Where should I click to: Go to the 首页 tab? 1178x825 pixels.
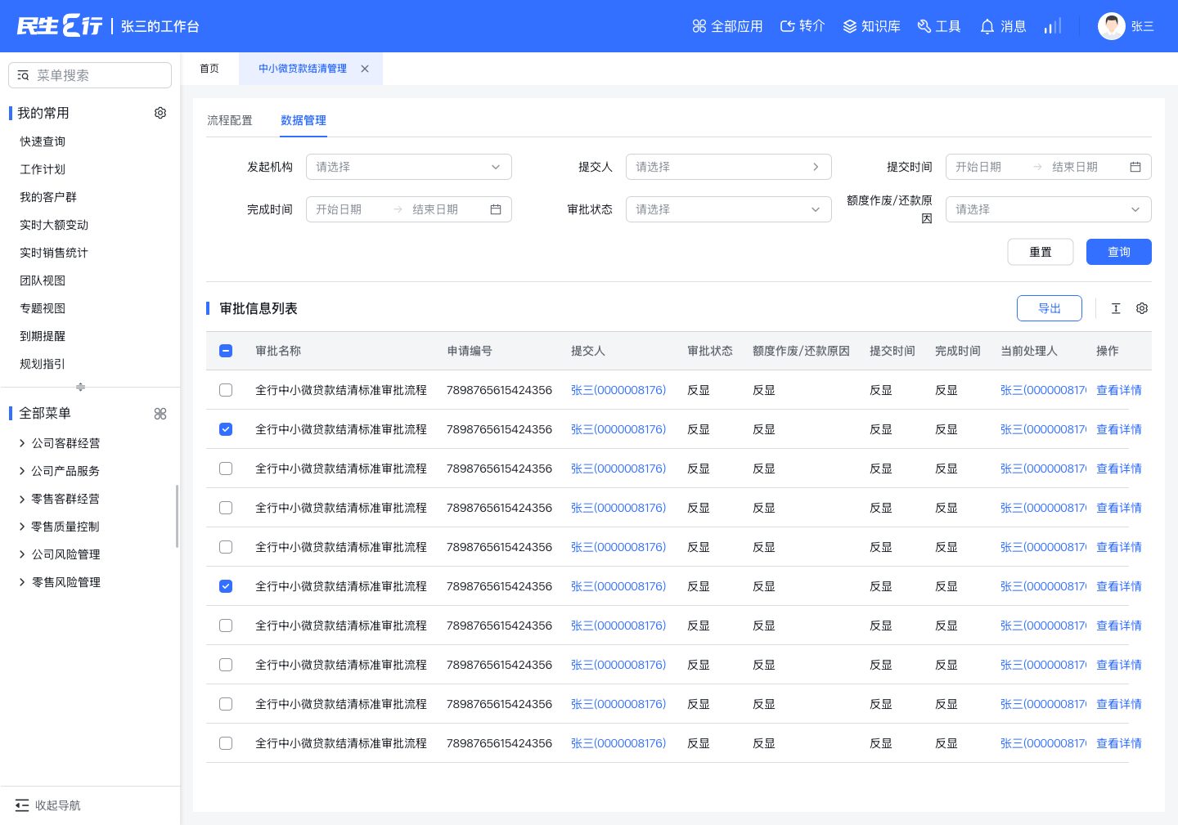209,69
